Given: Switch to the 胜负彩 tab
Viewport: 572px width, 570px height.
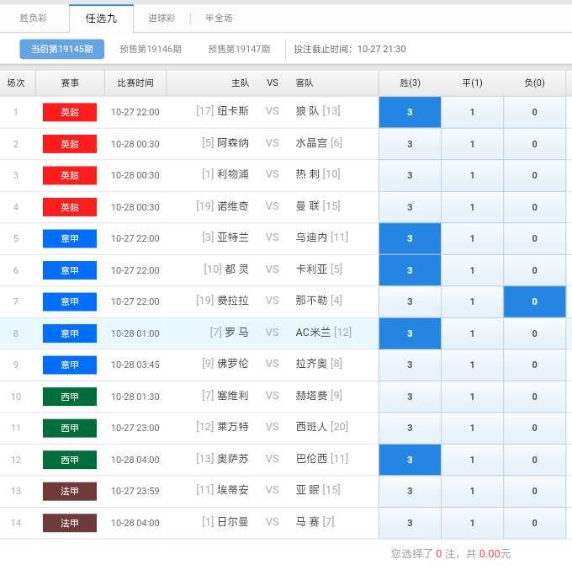Looking at the screenshot, I should pos(34,18).
